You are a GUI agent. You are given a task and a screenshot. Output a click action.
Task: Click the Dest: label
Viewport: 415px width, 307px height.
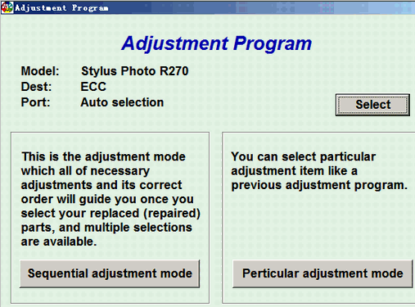tap(36, 87)
